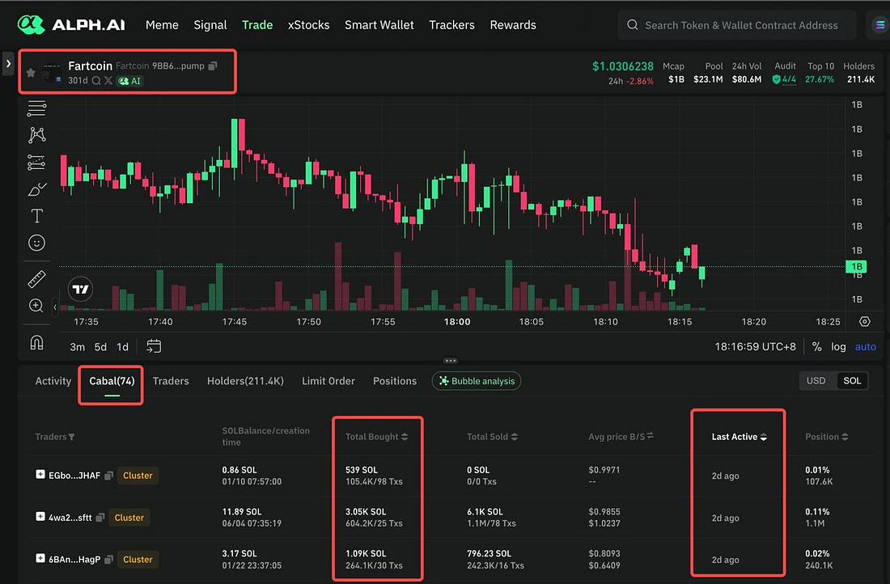Switch currency display to SOL

(x=852, y=381)
